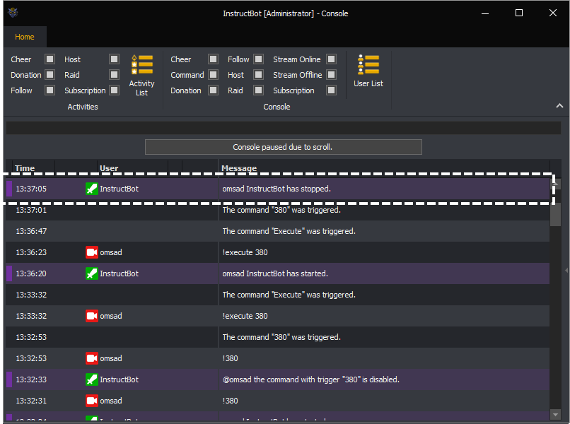This screenshot has width=570, height=424.
Task: Enable the Stream Offline checkbox
Action: tap(331, 74)
